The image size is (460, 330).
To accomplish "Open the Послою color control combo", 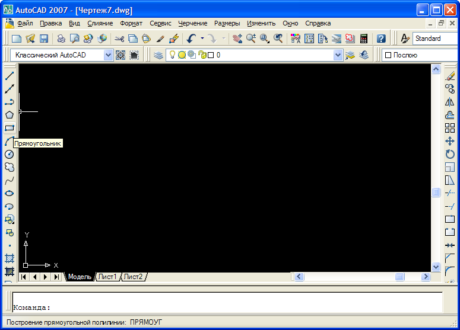I will click(421, 55).
